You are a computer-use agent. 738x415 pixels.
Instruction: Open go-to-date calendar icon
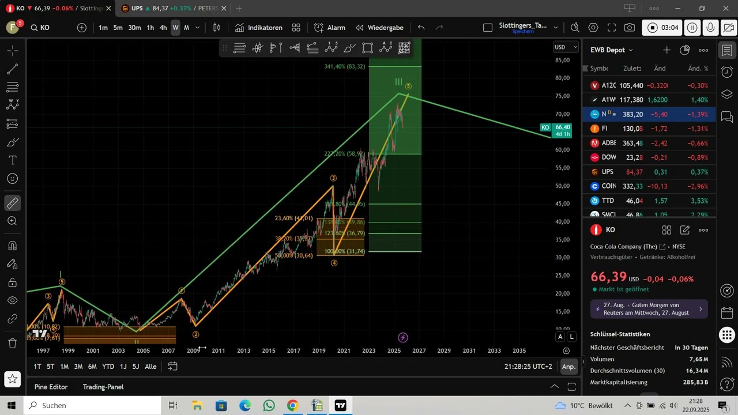(172, 367)
